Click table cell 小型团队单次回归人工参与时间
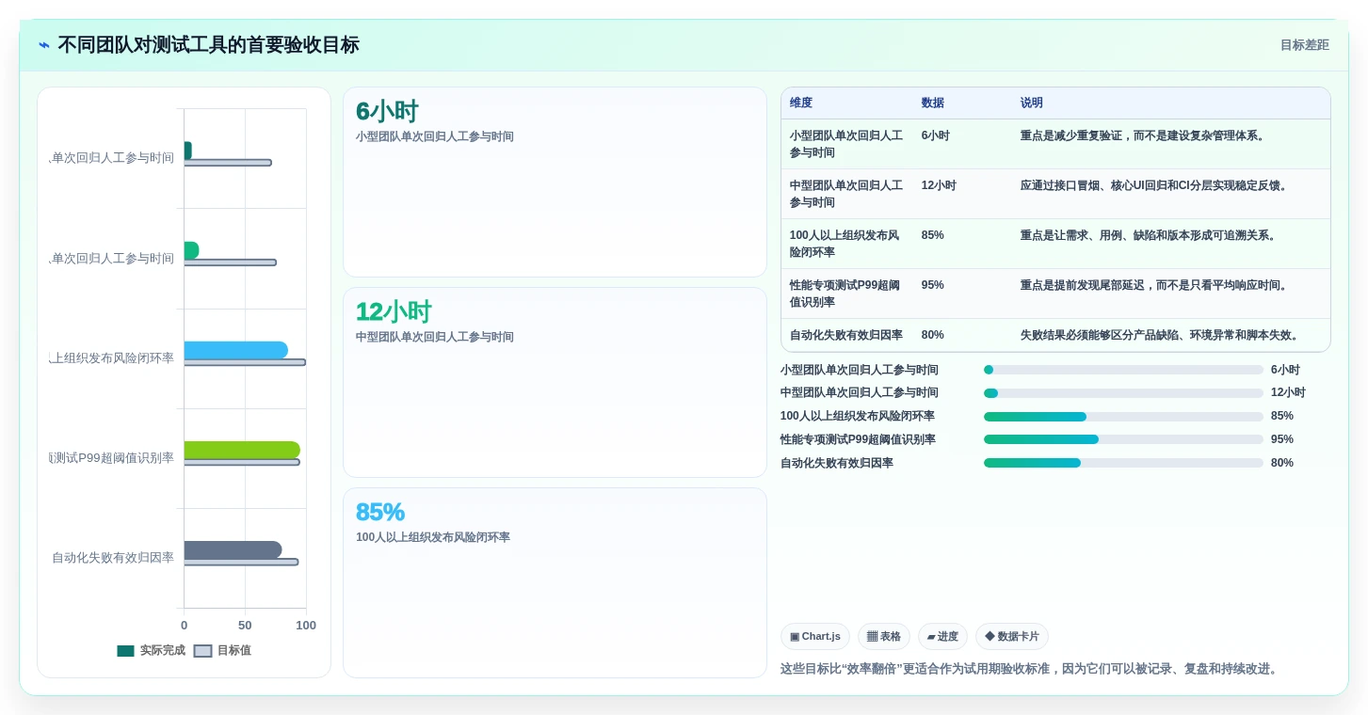 point(846,144)
